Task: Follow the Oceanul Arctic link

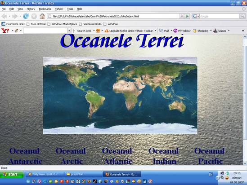Action: tap(71, 156)
